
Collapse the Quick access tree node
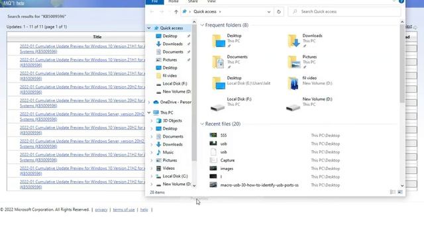(149, 28)
